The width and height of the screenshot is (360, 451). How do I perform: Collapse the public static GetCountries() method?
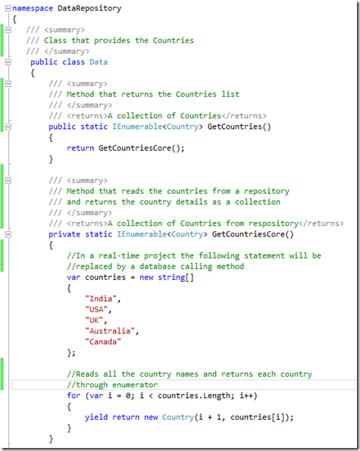pos(8,127)
